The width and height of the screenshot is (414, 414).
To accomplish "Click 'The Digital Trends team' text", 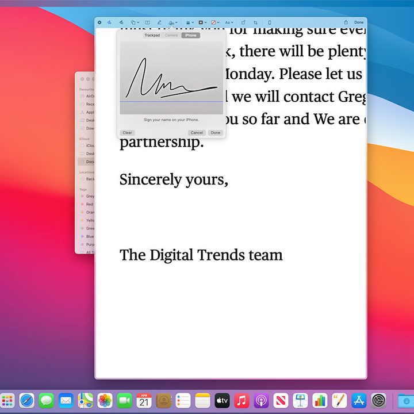I will click(x=201, y=255).
